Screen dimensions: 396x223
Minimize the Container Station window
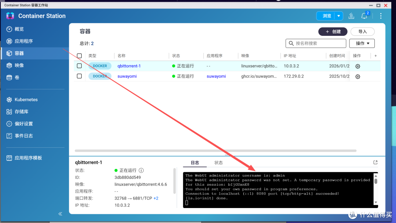pyautogui.click(x=371, y=5)
